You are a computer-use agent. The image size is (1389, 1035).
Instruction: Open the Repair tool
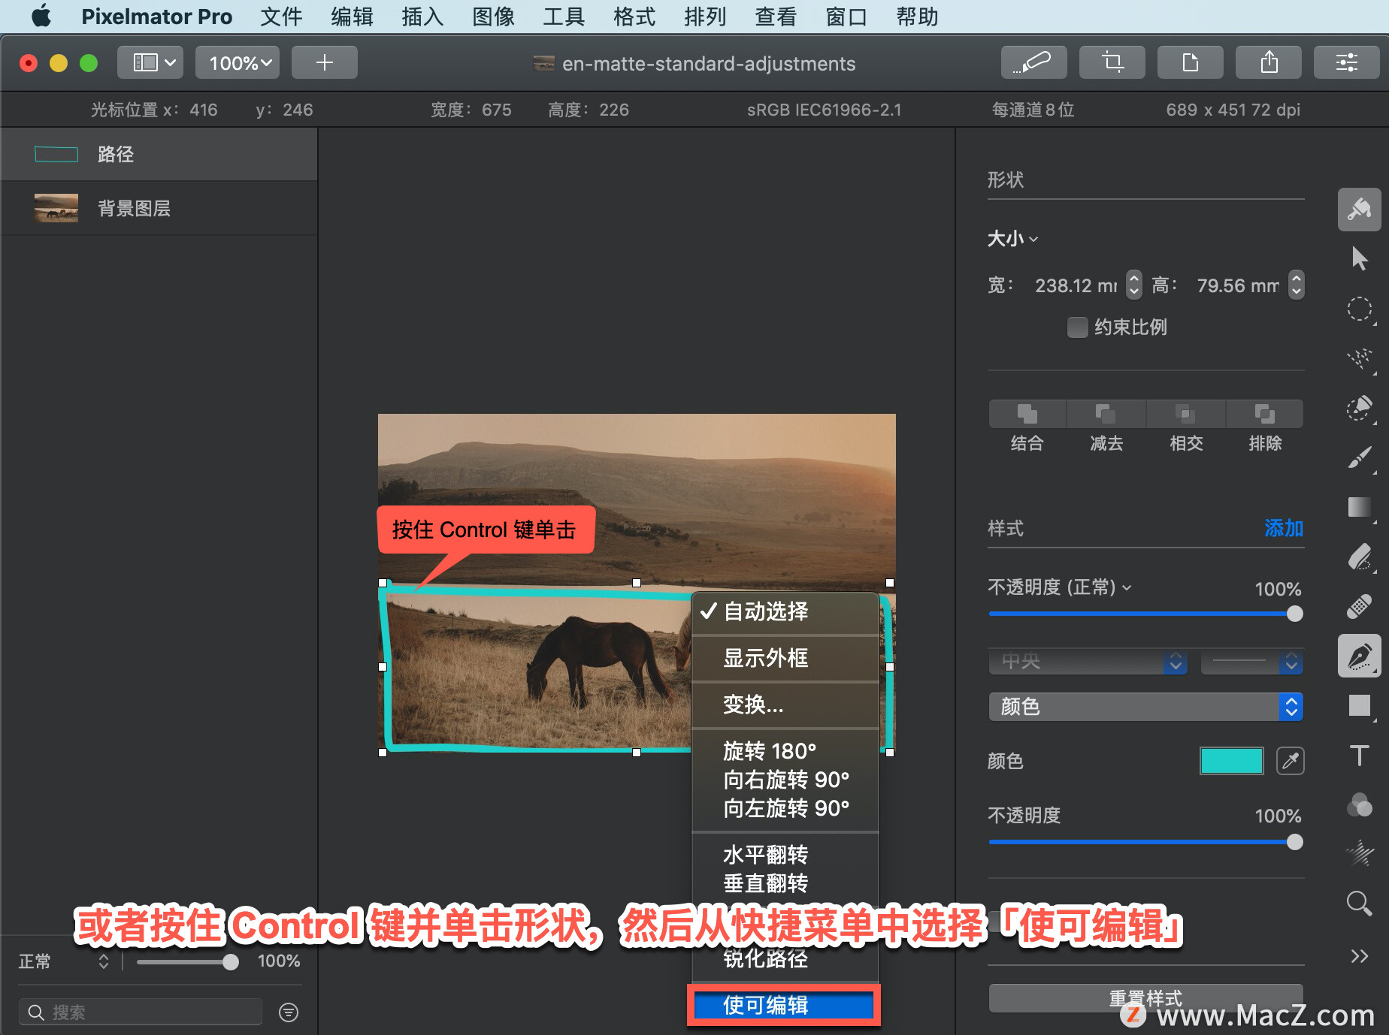click(x=1360, y=606)
